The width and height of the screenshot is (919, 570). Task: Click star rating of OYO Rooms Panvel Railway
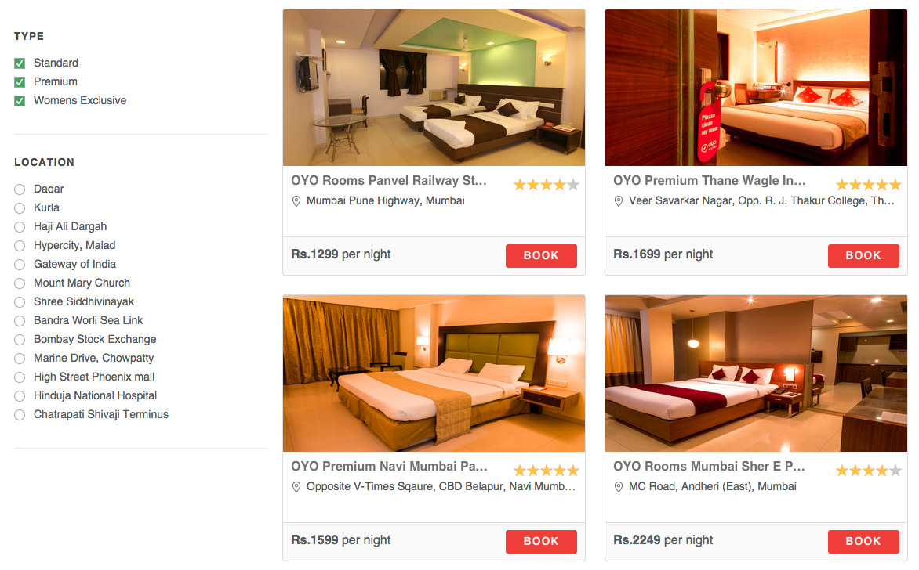click(547, 185)
